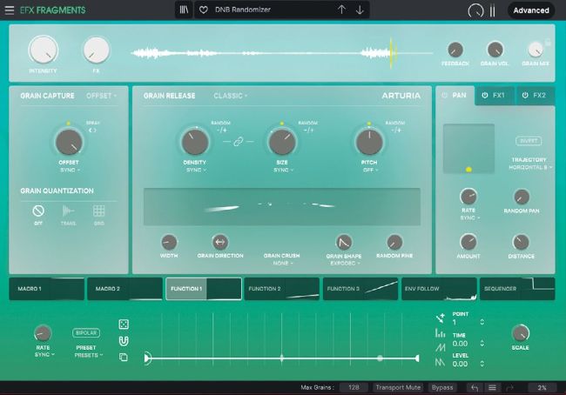Favorite the DNB Randomizer preset
Viewport: 566px width, 395px height.
[204, 10]
